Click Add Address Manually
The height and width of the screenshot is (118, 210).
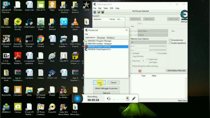pos(176,70)
